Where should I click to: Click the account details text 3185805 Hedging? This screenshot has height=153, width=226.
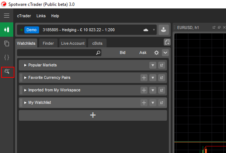(79, 30)
